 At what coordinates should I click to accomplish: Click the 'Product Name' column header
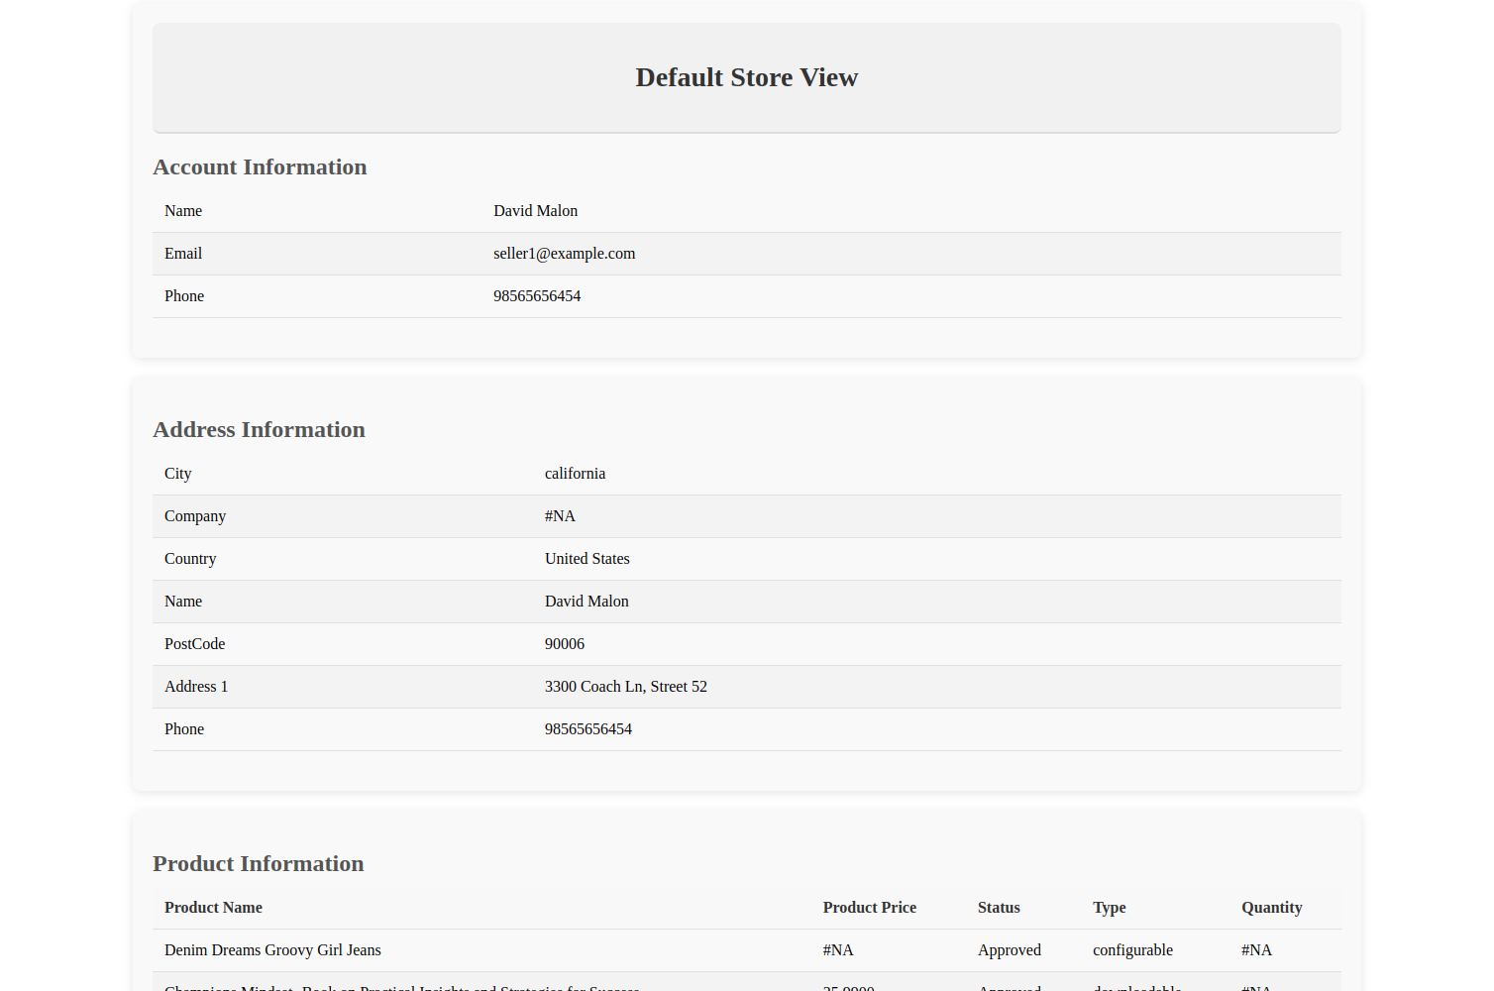tap(213, 908)
